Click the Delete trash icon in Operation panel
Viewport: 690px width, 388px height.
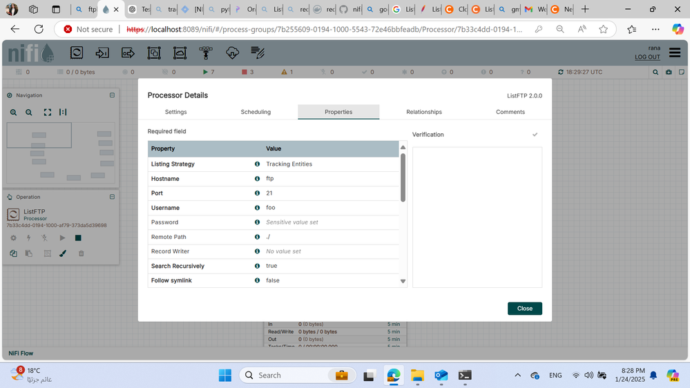coord(82,253)
